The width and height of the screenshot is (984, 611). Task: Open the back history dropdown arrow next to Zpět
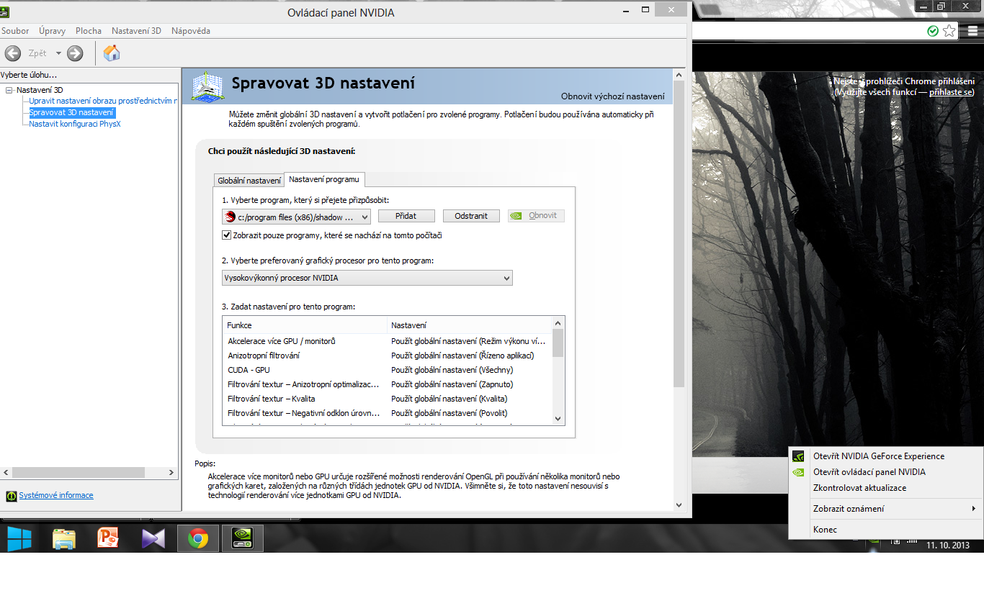58,53
